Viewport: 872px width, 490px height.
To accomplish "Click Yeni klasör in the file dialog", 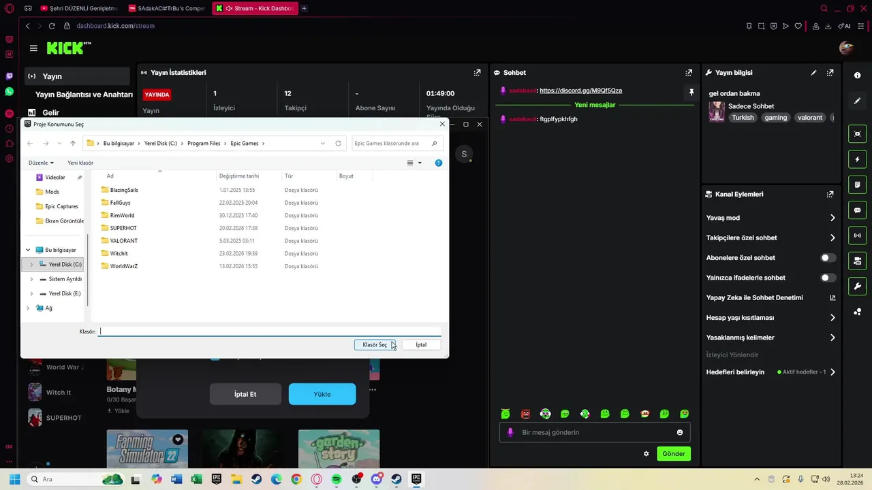I will [x=80, y=163].
